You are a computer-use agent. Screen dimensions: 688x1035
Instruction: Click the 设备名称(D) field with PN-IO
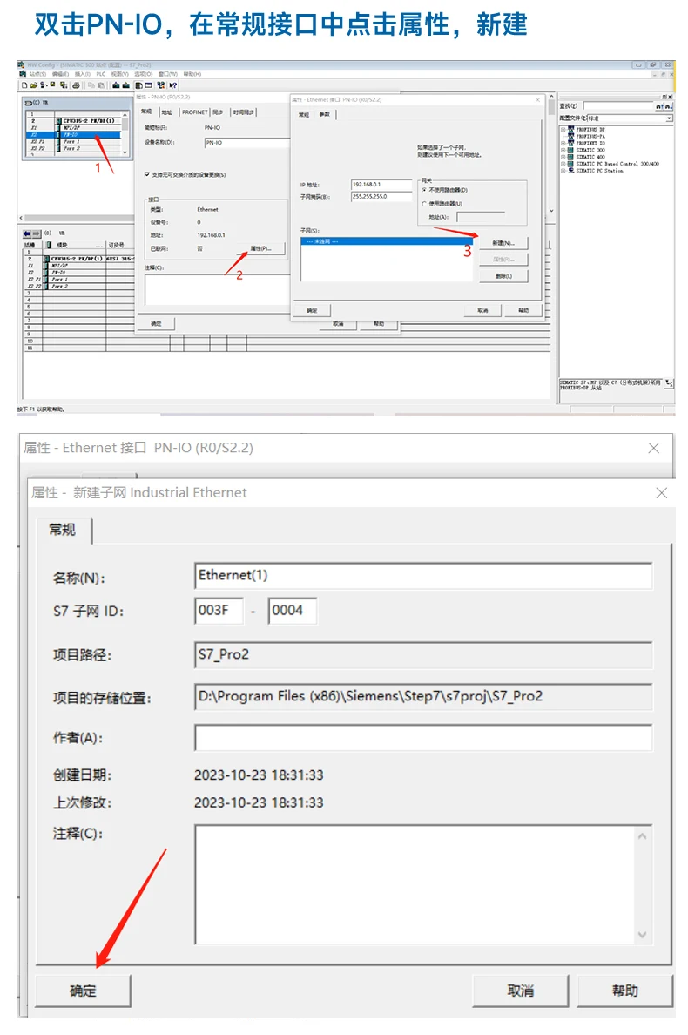point(247,143)
